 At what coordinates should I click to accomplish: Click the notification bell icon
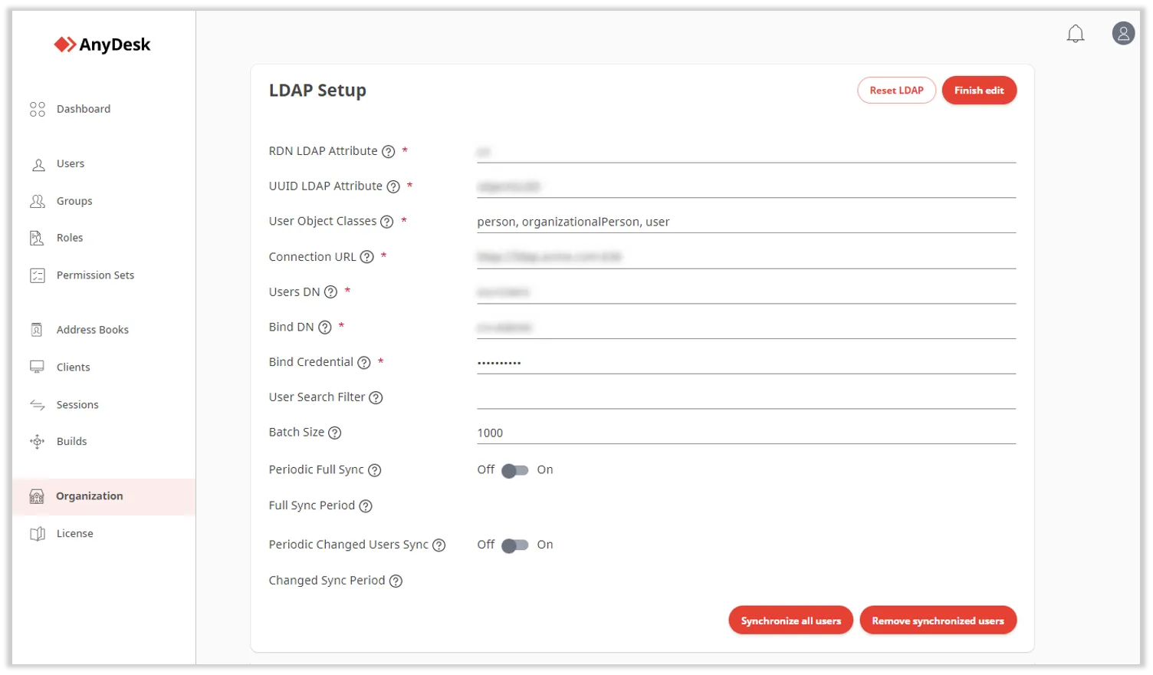[1076, 34]
